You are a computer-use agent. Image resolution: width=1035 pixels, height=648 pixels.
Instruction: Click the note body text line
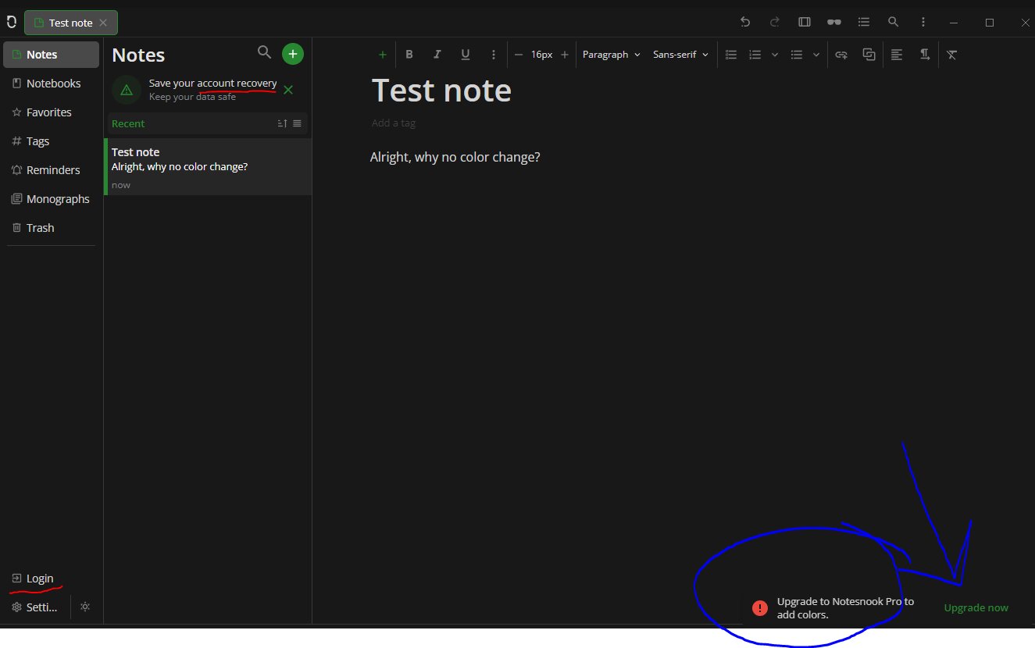point(455,157)
